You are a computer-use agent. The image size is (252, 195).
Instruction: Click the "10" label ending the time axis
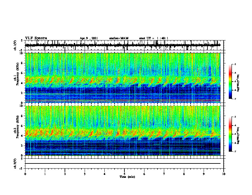point(224,174)
